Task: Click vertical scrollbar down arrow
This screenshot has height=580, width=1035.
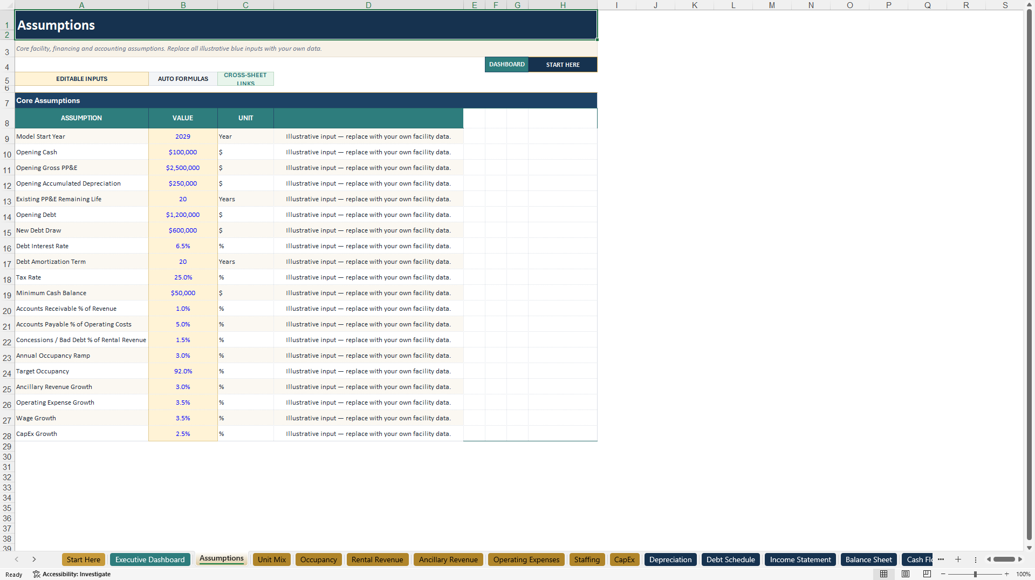Action: [x=1029, y=548]
